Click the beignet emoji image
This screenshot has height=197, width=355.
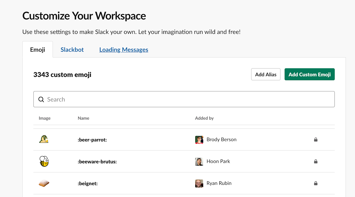(x=44, y=183)
